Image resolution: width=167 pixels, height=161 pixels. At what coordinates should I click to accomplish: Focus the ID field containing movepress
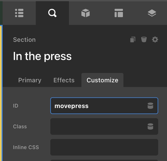coord(99,106)
